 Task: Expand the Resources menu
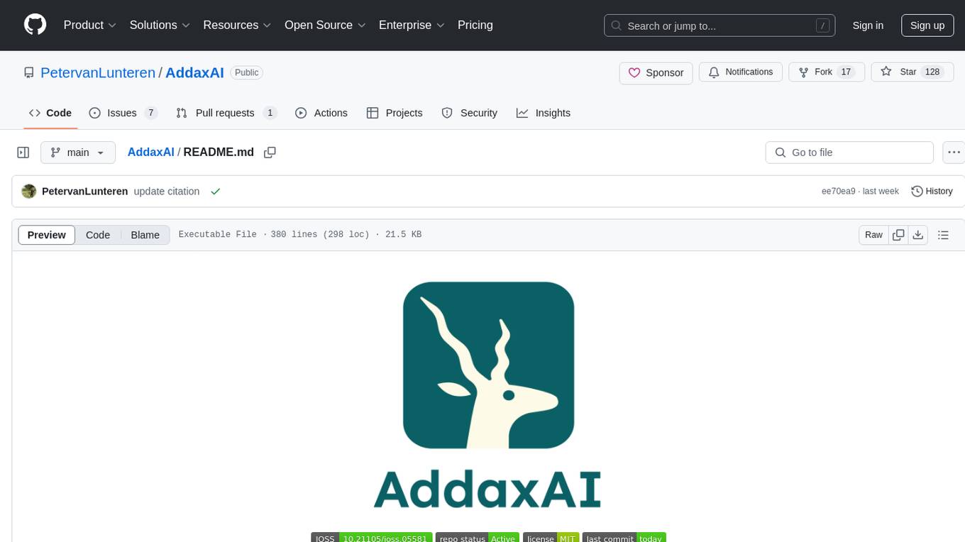tap(237, 25)
